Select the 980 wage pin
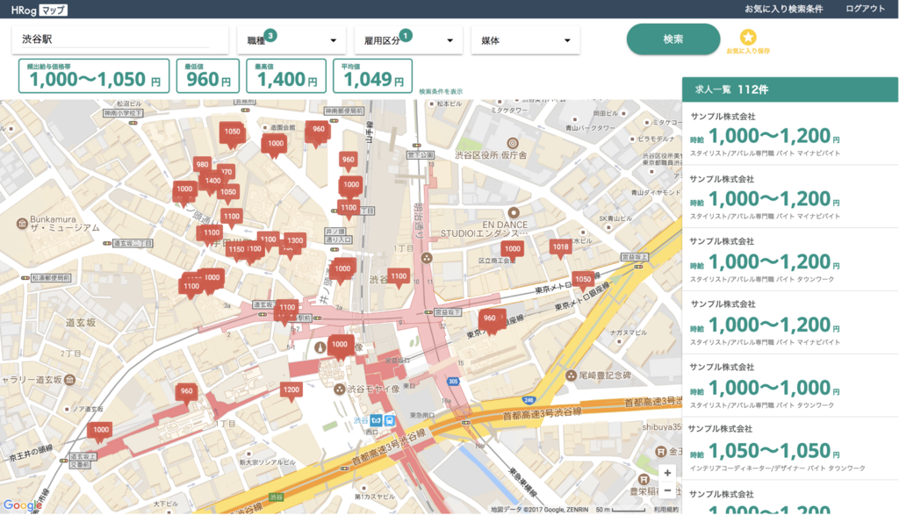 click(202, 165)
